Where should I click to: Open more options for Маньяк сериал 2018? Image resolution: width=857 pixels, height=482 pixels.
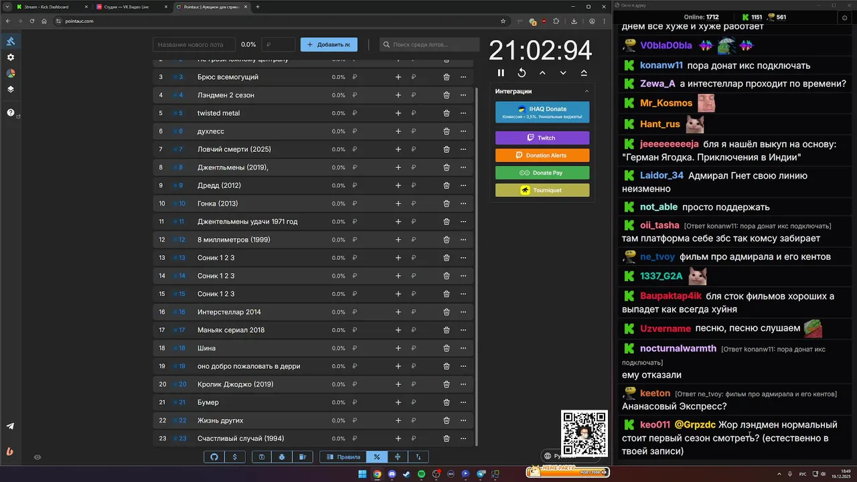pos(463,330)
